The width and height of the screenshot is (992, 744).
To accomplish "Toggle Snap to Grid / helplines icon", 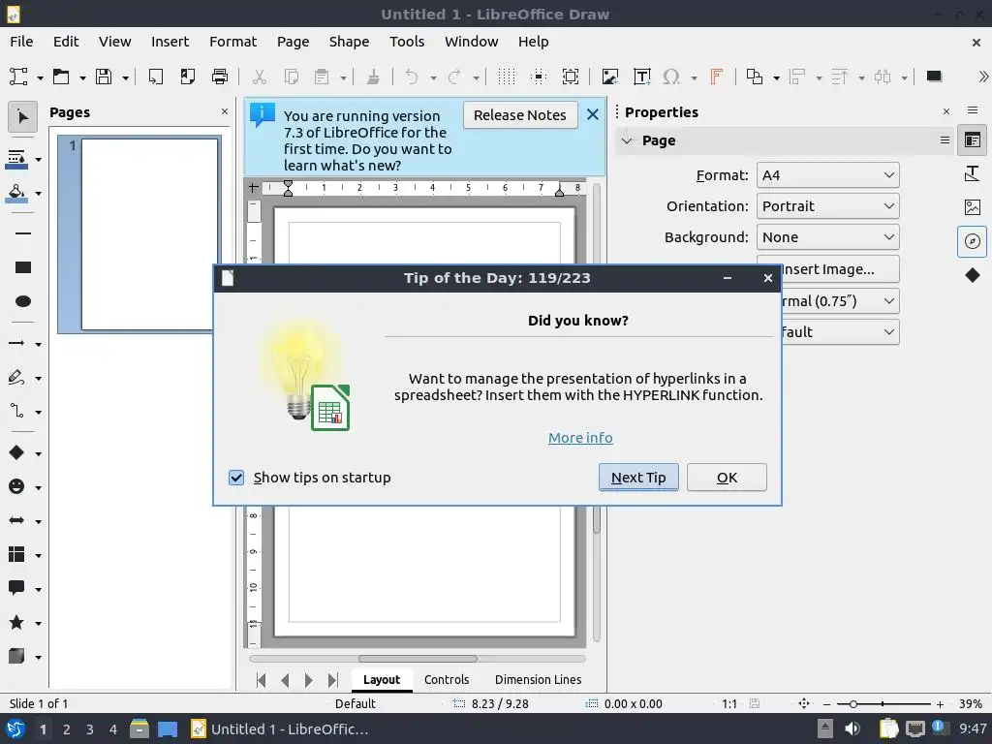I will pos(539,77).
